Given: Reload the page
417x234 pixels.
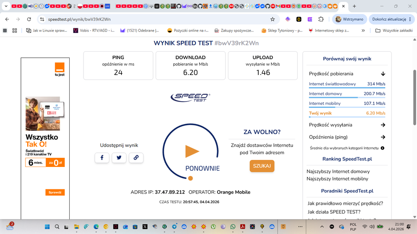Looking at the screenshot, I should pos(29,19).
